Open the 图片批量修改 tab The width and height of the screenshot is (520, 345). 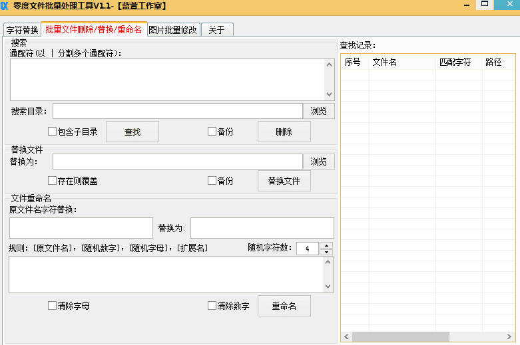click(x=173, y=30)
